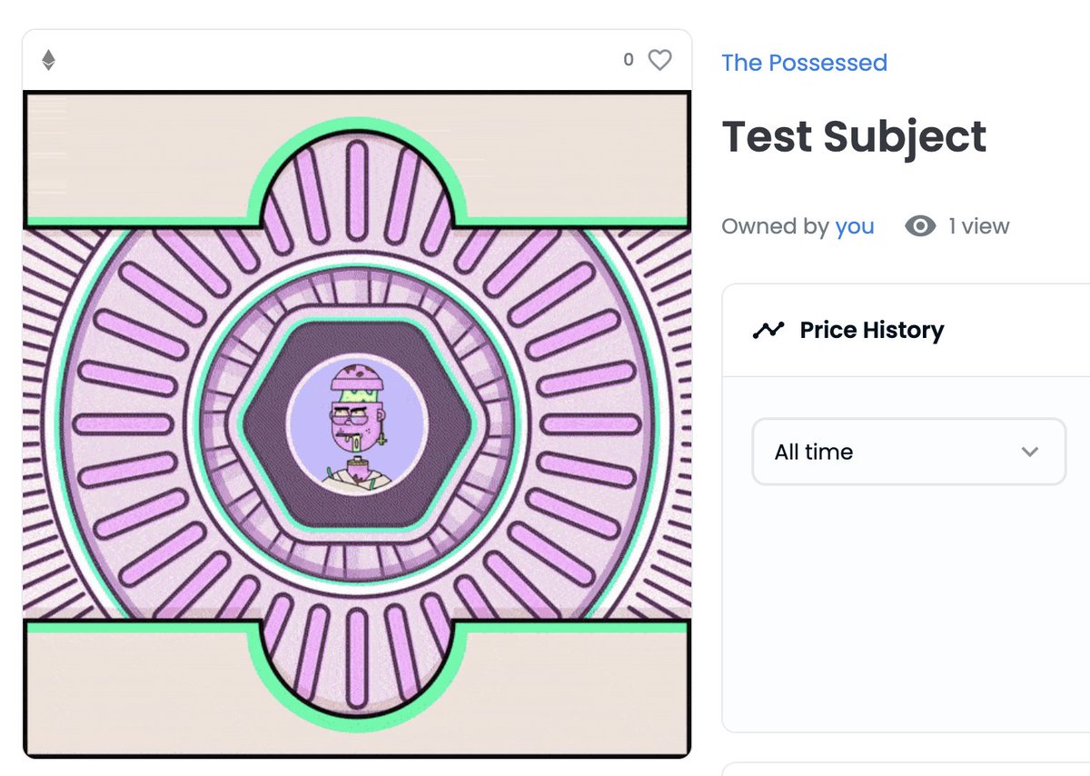Click the Price History title text
Viewport: 1090px width, 776px height.
872,330
